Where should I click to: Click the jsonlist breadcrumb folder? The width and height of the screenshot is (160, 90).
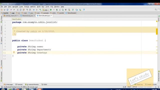tap(60, 13)
